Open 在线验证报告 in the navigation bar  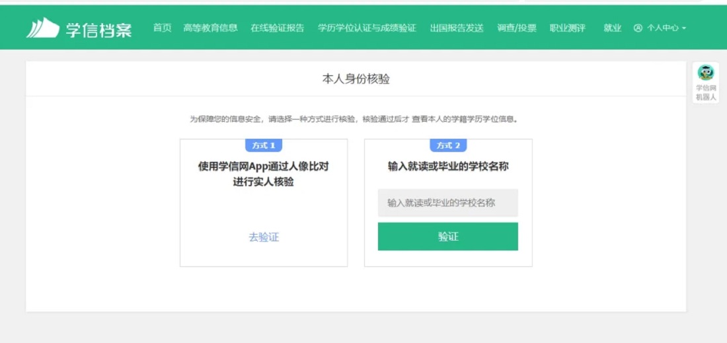[x=278, y=28]
